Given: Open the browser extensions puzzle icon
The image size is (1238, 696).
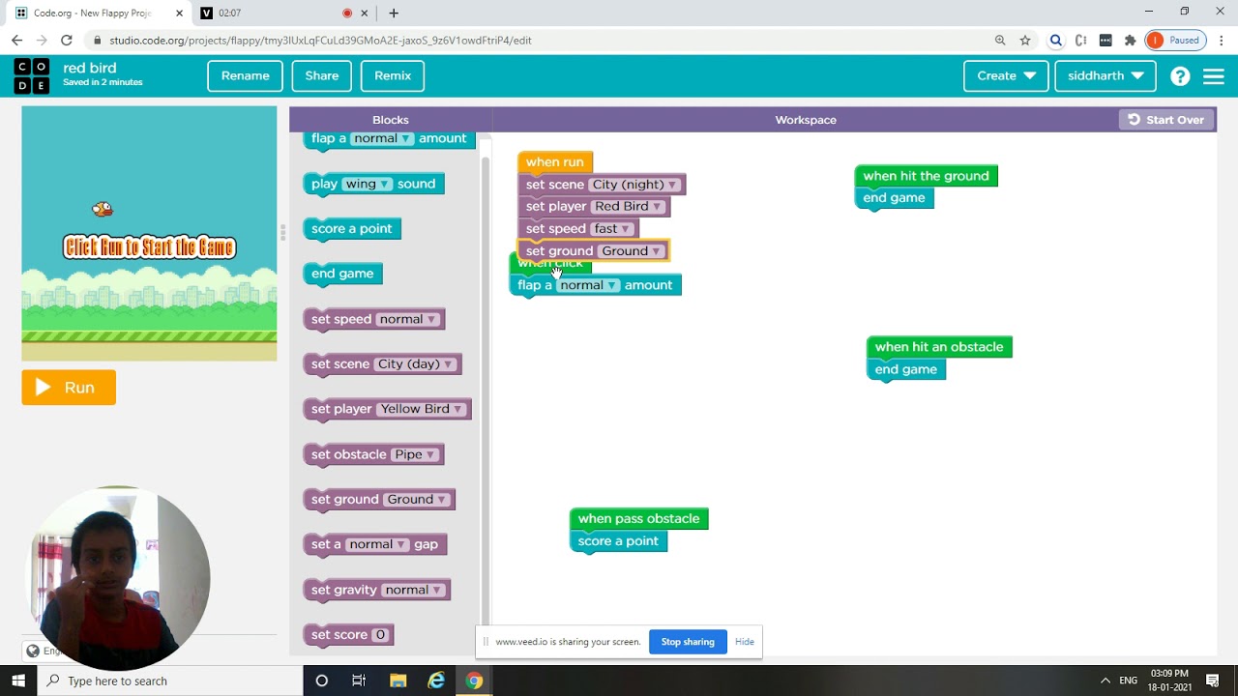Looking at the screenshot, I should 1130,41.
